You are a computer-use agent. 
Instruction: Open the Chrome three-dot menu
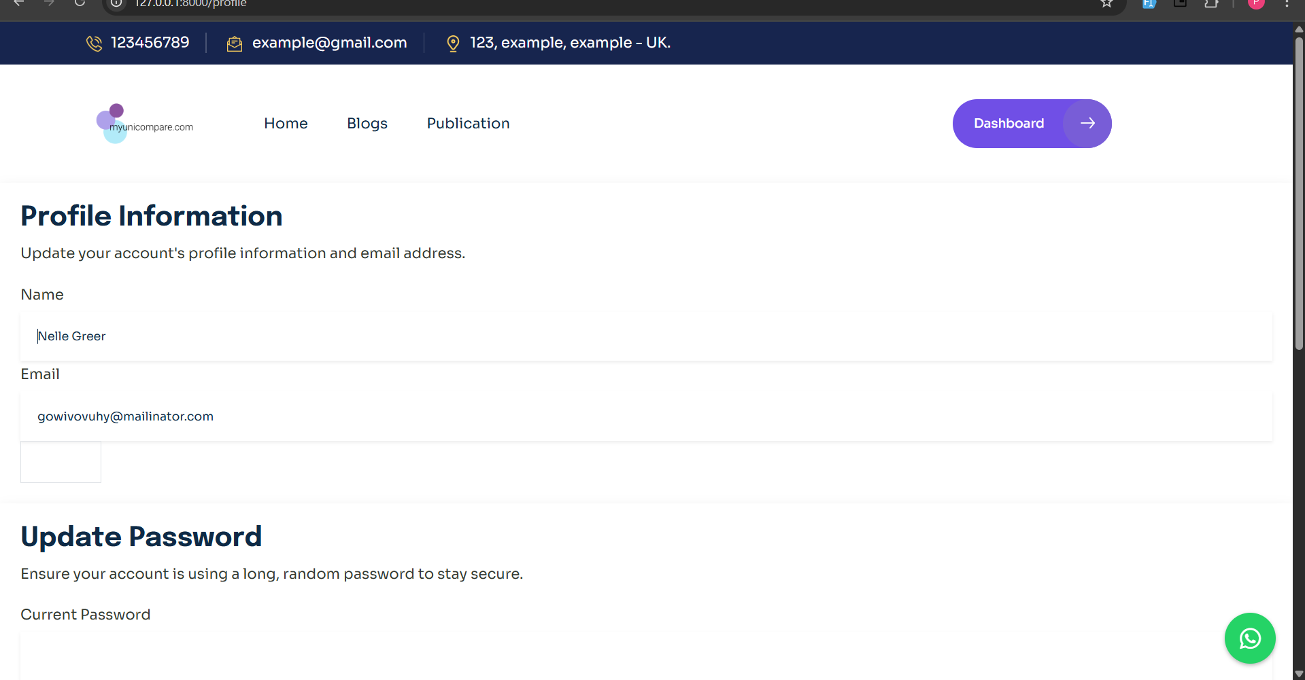1287,3
